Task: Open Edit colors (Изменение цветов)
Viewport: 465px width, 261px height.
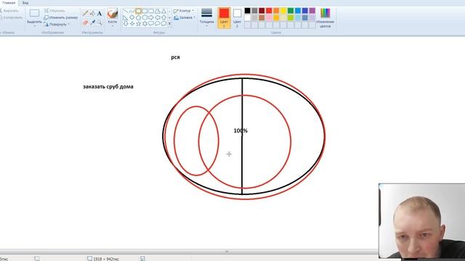Action: [x=325, y=18]
